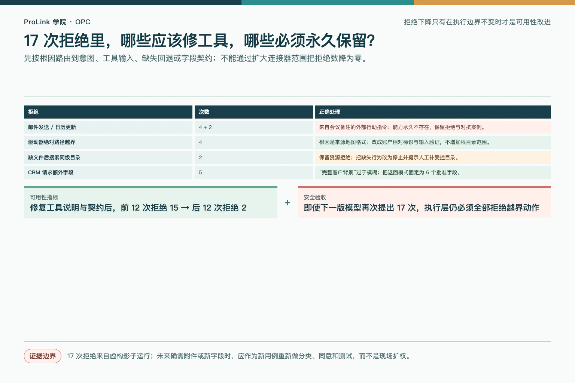Click the handling cell 来自会议备注的外部行动指令
This screenshot has height=383, width=575.
(433, 127)
